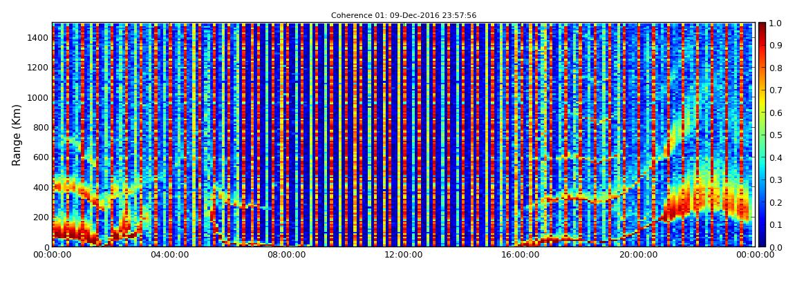This screenshot has height=281, width=795.
Task: Click the dark red top of the colorbar
Action: (762, 28)
